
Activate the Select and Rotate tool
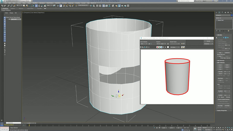(39, 6)
